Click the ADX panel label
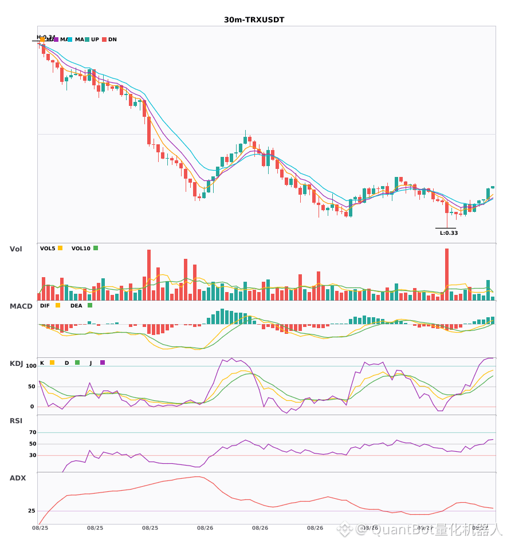This screenshot has height=544, width=507. point(18,478)
